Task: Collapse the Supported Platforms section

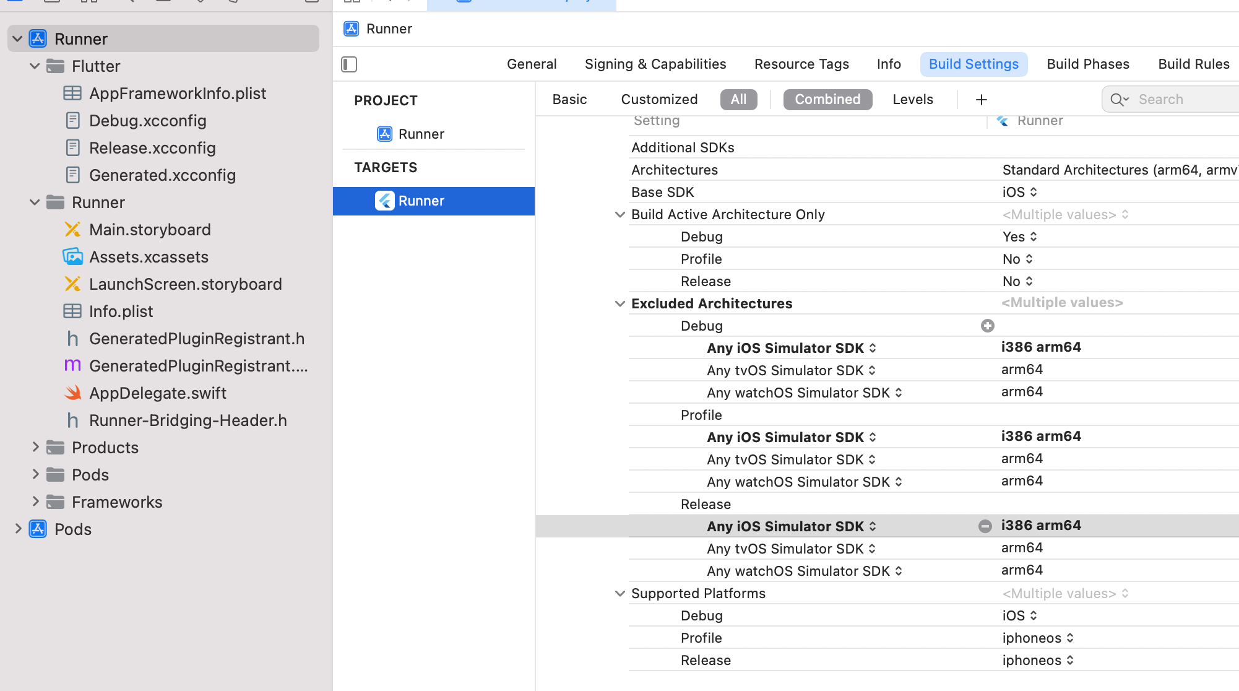Action: (619, 593)
